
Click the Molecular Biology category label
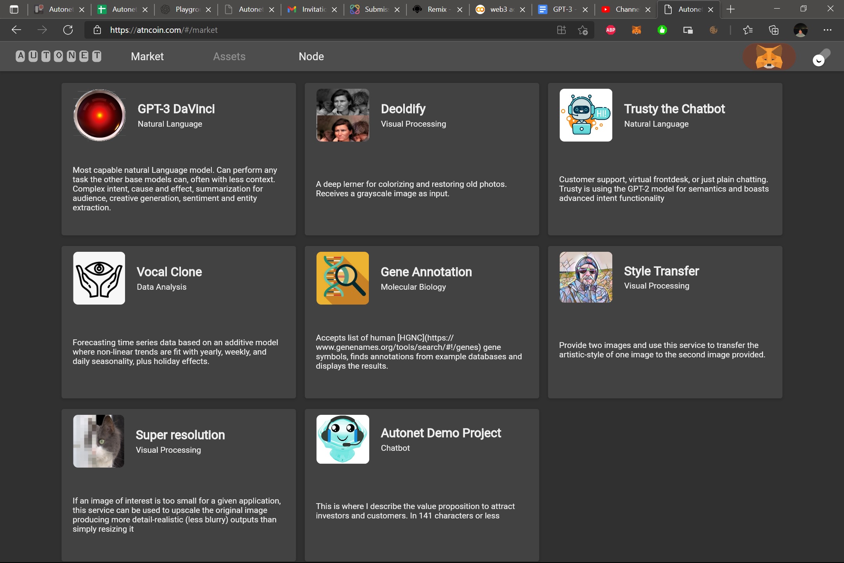413,287
